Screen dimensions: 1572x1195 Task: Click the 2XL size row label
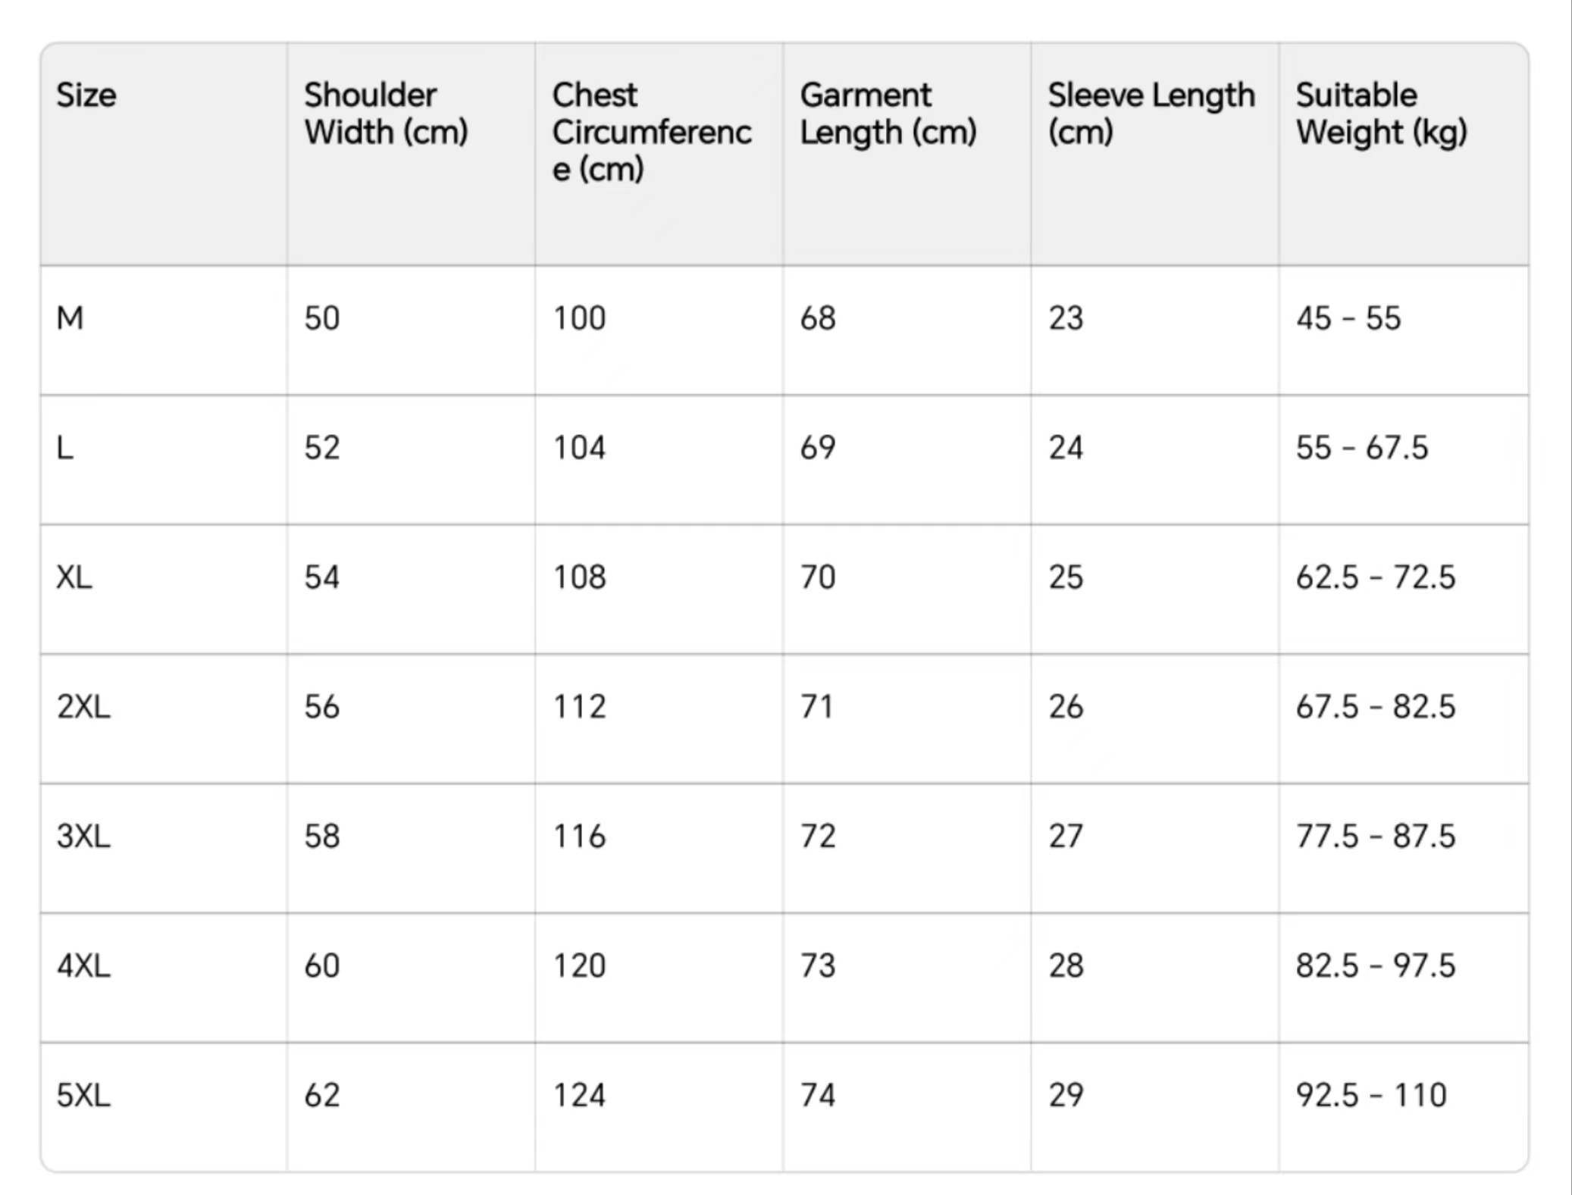tap(83, 707)
